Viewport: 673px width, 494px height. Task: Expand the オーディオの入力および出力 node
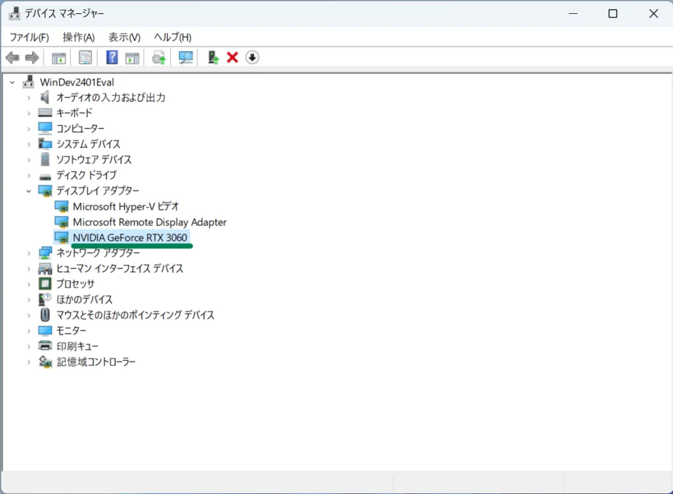pyautogui.click(x=29, y=97)
